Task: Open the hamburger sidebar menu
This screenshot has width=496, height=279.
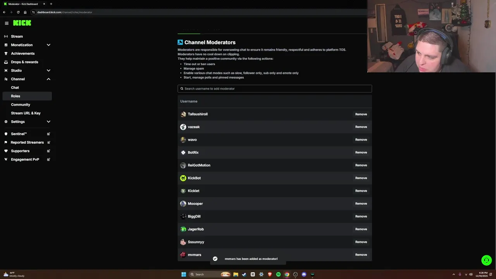Action: click(x=7, y=23)
